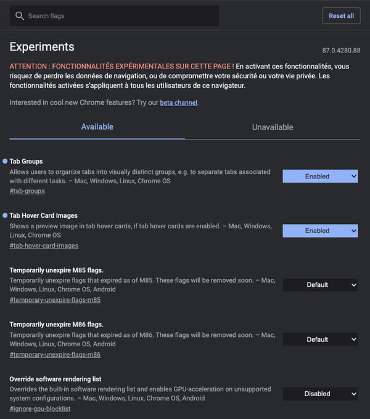Open the Override software rendering Disabled dropdown

320,394
